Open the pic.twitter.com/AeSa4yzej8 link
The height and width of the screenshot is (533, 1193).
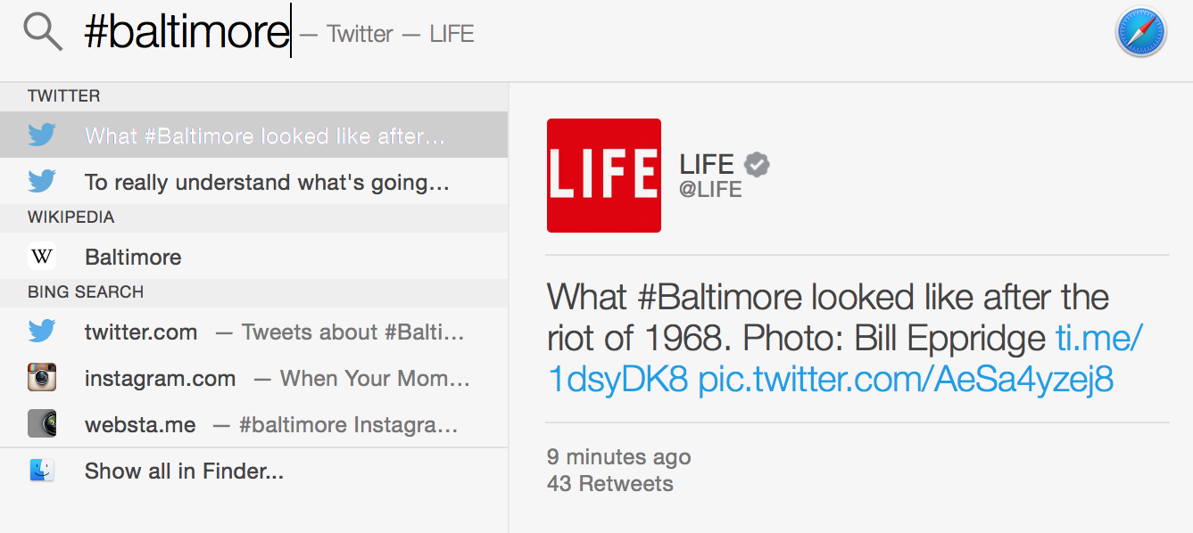pyautogui.click(x=906, y=380)
